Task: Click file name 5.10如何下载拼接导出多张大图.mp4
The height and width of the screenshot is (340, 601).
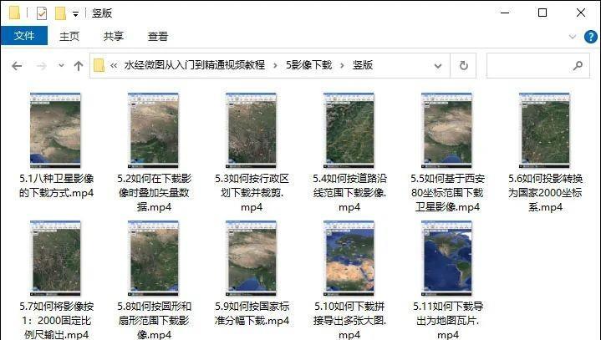Action: (x=349, y=320)
